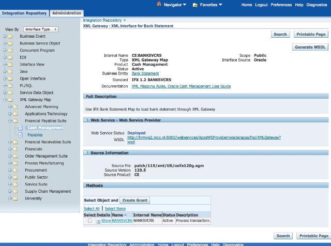The image size is (331, 246).
Task: Click the Favorites folder icon
Action: 195,5
